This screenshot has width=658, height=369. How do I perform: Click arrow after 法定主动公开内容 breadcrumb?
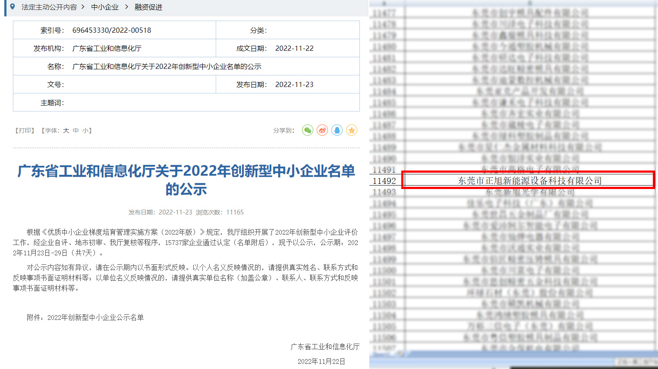[x=83, y=7]
